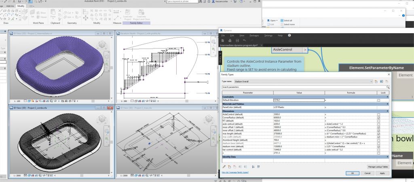This screenshot has width=414, height=182.
Task: Open How do I manage family types link
Action: 235,172
